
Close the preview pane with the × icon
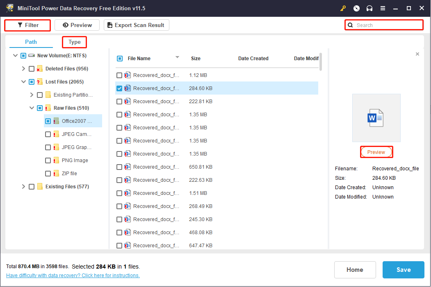[x=417, y=54]
